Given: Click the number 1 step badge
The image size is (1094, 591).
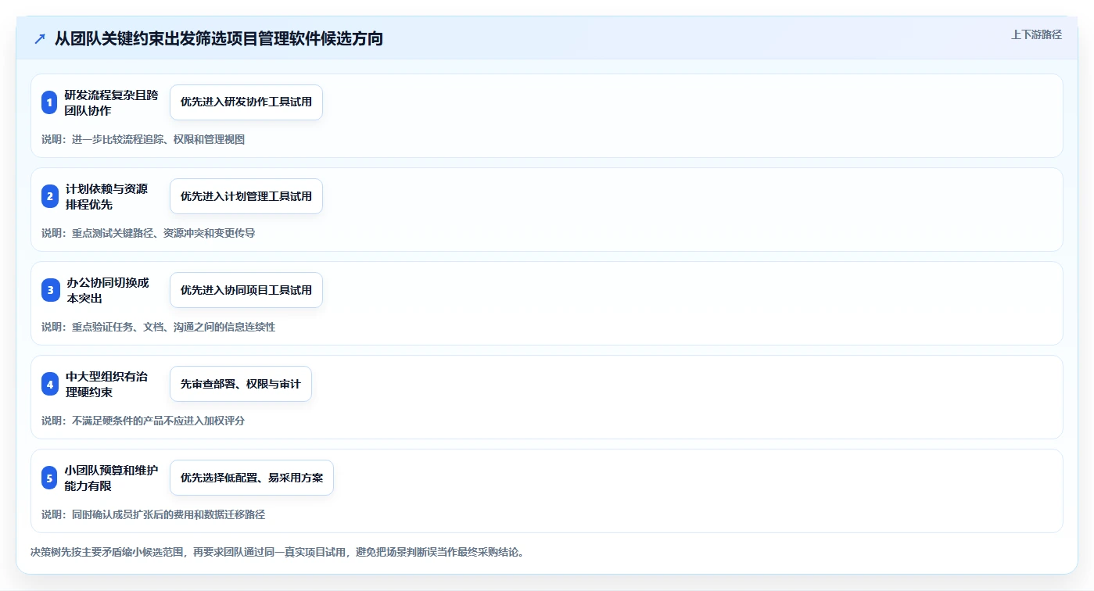Looking at the screenshot, I should [x=49, y=102].
